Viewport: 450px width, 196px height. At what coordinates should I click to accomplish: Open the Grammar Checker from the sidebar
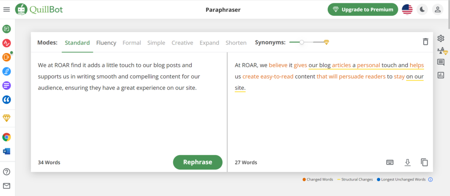[7, 43]
